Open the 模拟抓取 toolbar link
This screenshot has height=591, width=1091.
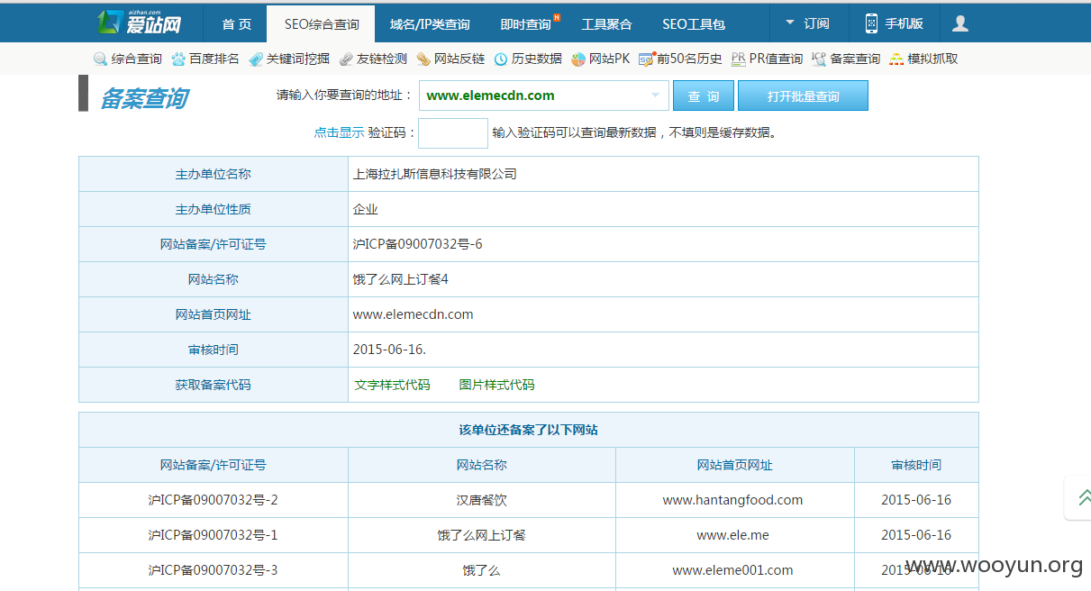(932, 59)
